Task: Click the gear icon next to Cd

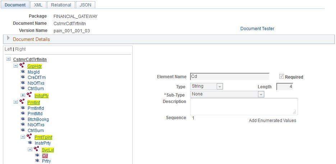Action: click(x=37, y=155)
